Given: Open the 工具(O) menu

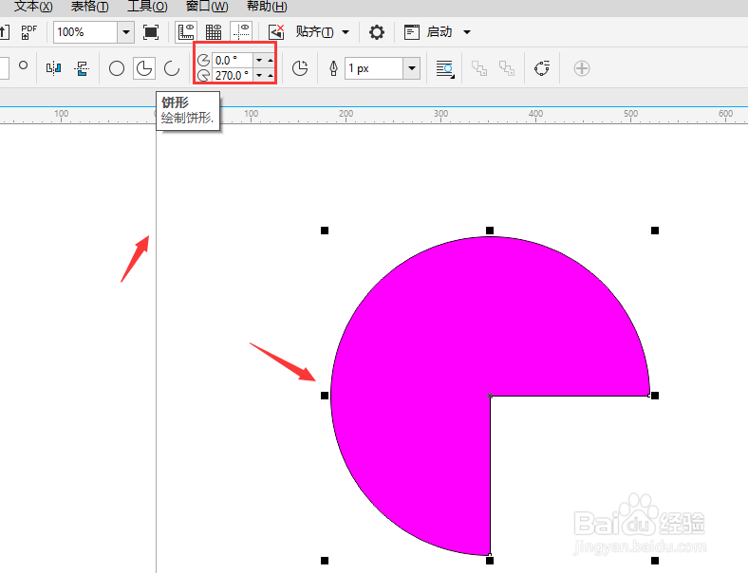Looking at the screenshot, I should 147,7.
